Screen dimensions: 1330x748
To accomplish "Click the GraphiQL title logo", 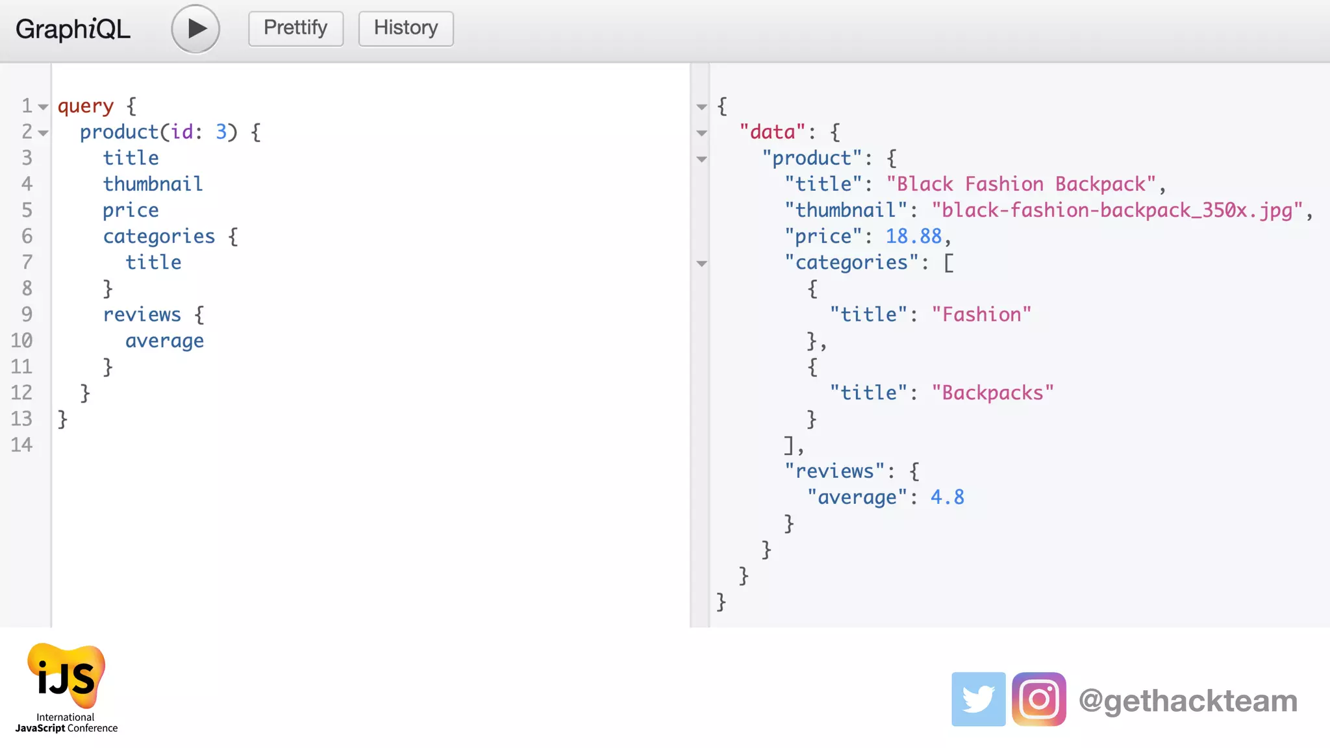I will click(73, 29).
